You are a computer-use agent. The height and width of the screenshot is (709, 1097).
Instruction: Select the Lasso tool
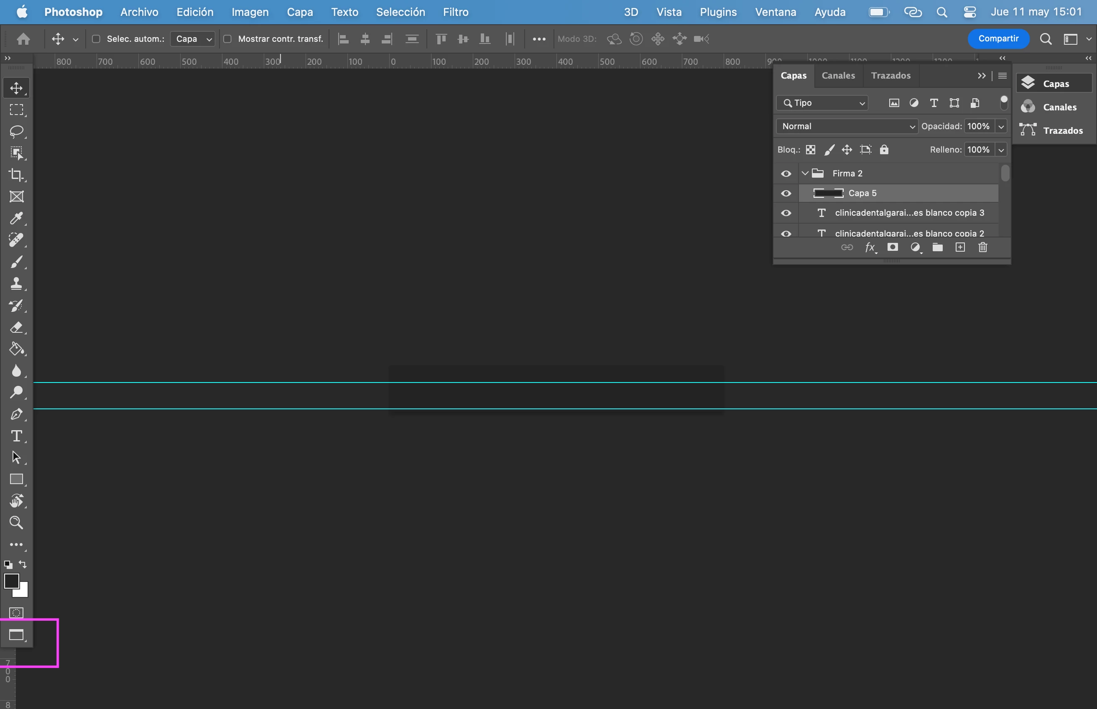pos(17,131)
